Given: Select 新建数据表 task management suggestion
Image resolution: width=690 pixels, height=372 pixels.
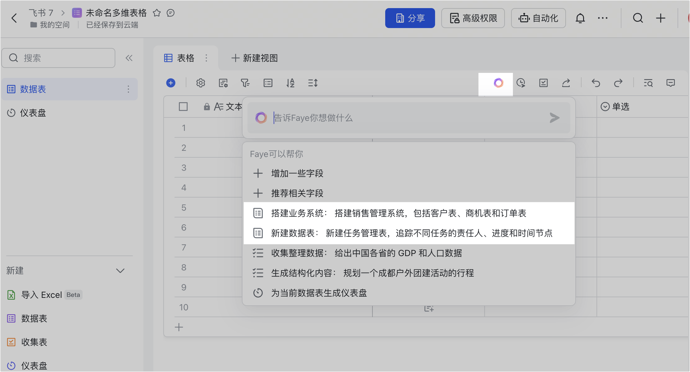Looking at the screenshot, I should tap(409, 233).
